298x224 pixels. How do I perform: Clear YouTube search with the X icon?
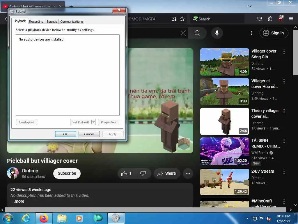[183, 33]
